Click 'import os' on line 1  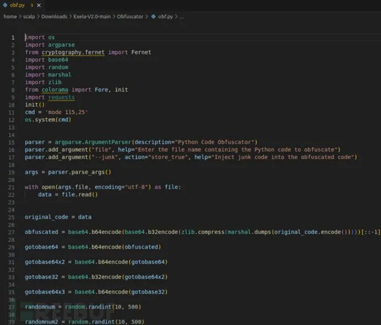point(40,38)
